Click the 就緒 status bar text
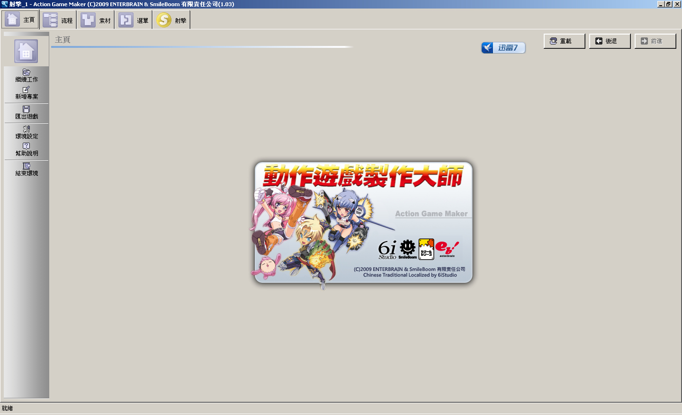Viewport: 682px width, 415px height. [x=7, y=408]
